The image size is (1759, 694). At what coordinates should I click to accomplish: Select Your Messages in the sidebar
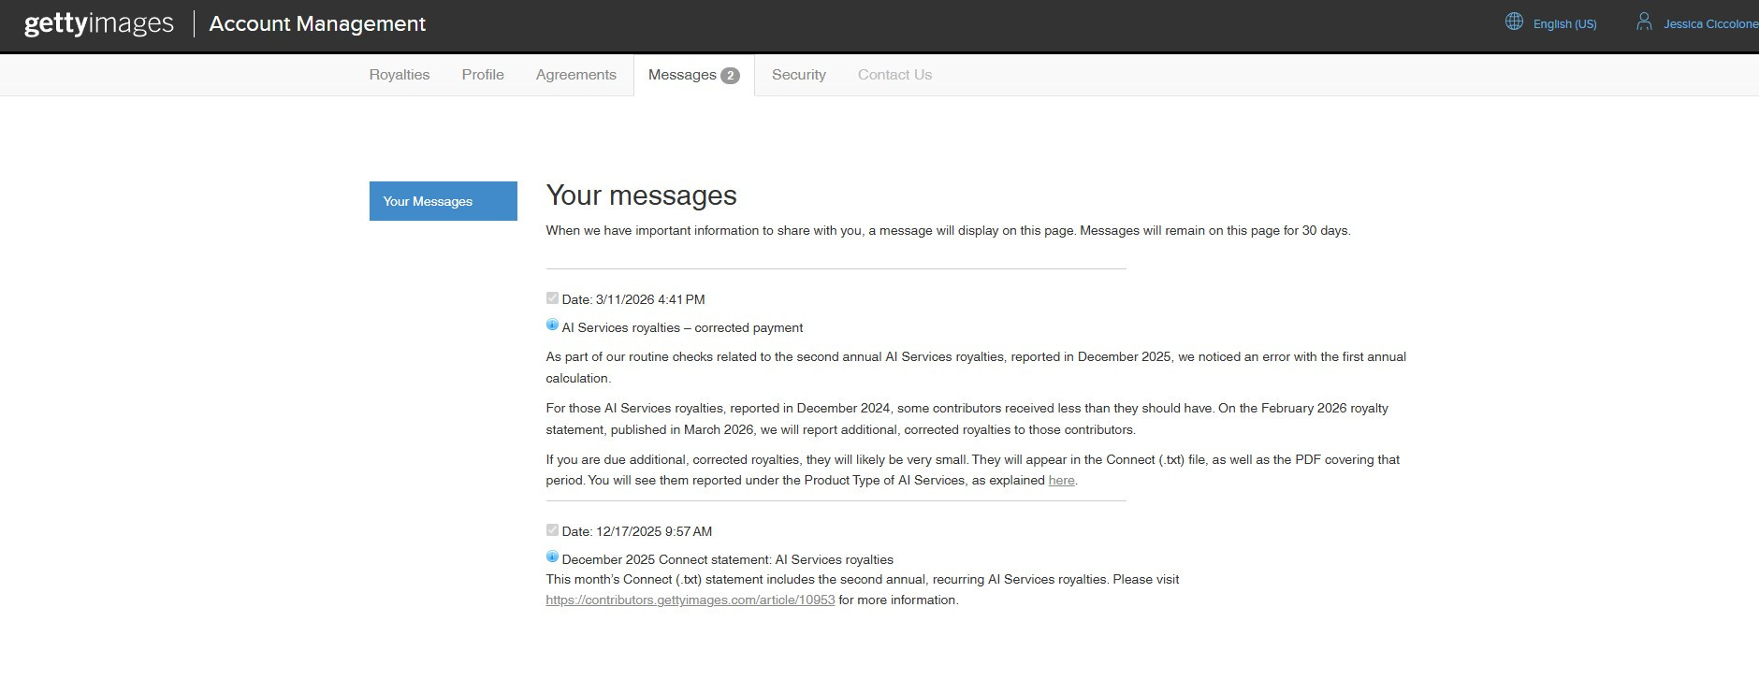tap(443, 201)
